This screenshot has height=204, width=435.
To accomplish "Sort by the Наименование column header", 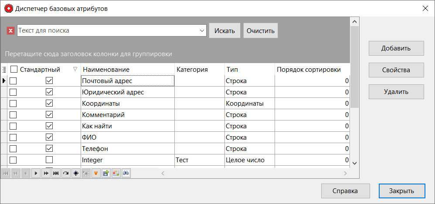I will (127, 70).
